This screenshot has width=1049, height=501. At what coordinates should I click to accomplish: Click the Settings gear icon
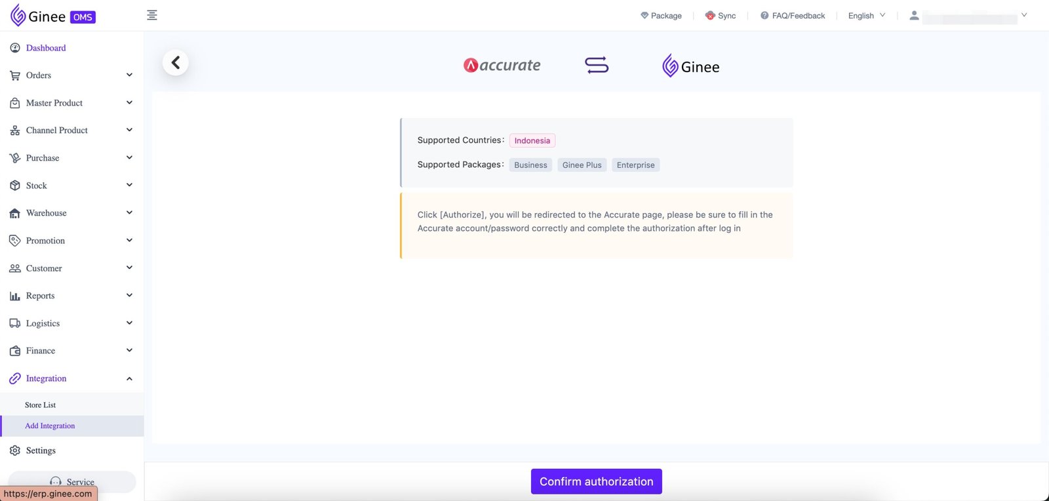[15, 451]
